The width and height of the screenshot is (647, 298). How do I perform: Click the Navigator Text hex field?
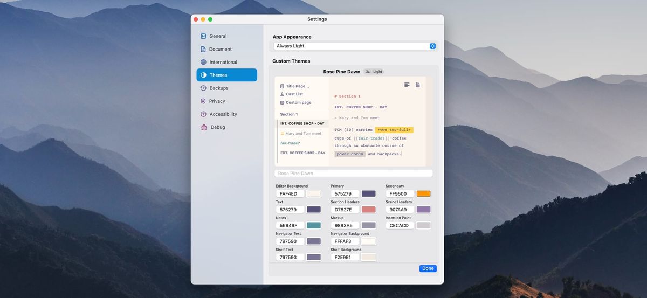click(x=290, y=241)
